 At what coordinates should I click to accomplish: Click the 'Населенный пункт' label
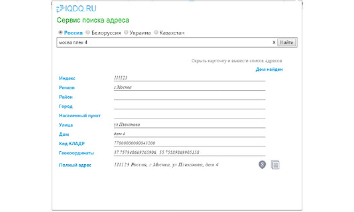click(80, 116)
